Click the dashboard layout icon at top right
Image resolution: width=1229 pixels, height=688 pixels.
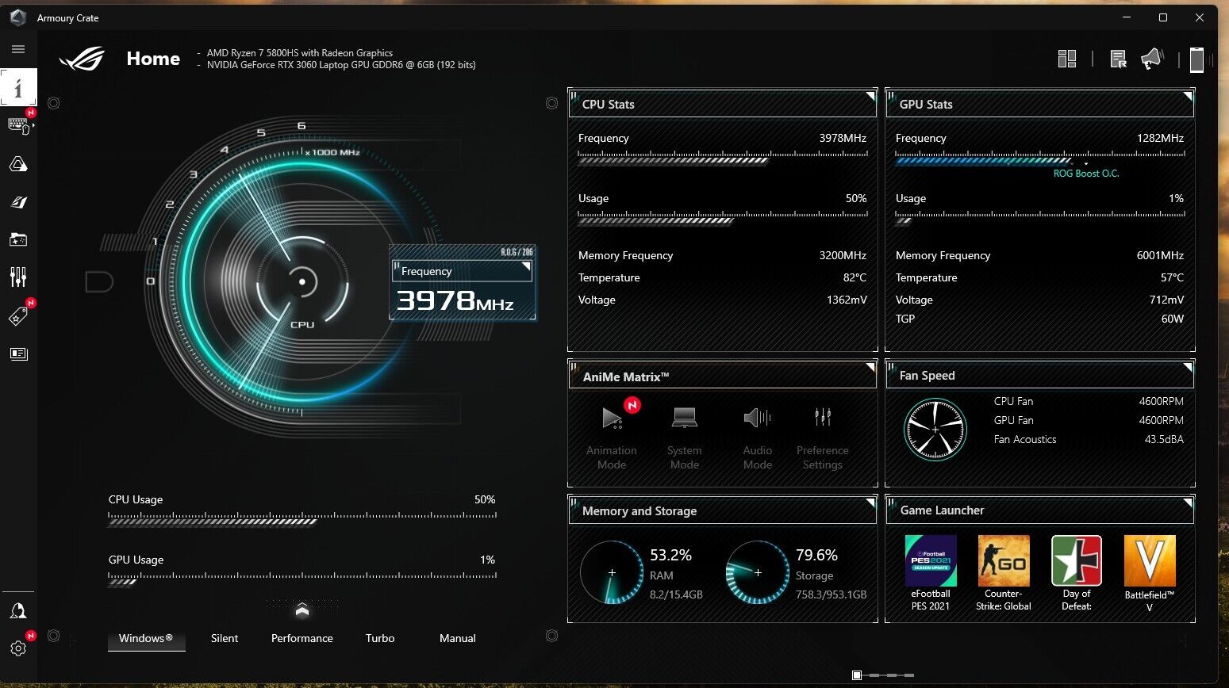tap(1067, 59)
